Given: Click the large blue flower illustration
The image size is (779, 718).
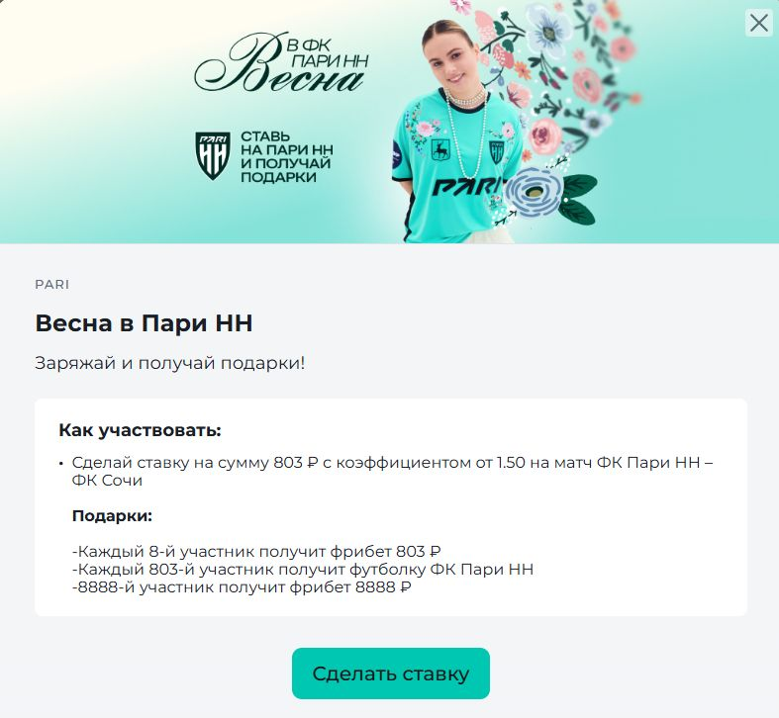Looking at the screenshot, I should point(536,191).
